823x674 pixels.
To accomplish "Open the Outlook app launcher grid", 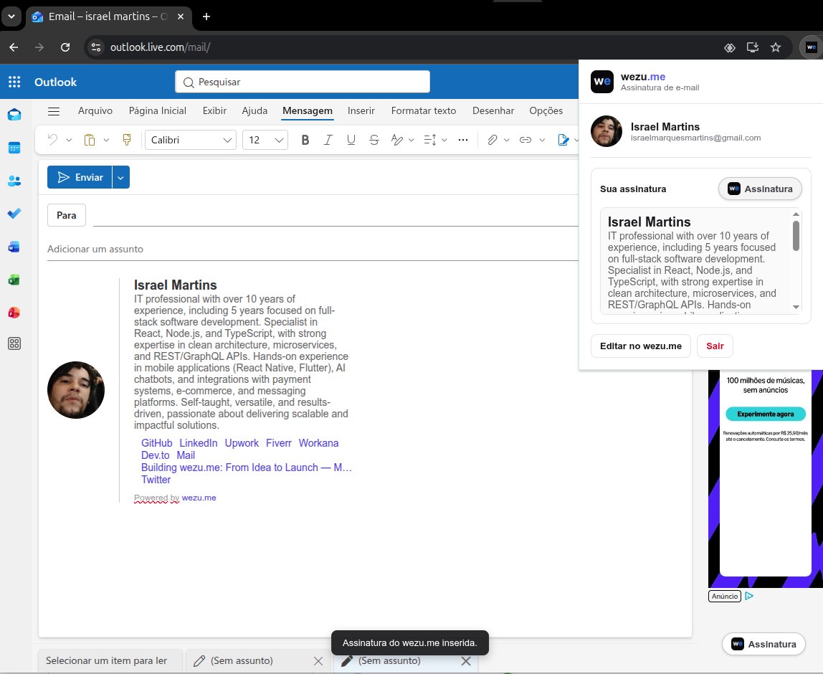I will pos(14,82).
